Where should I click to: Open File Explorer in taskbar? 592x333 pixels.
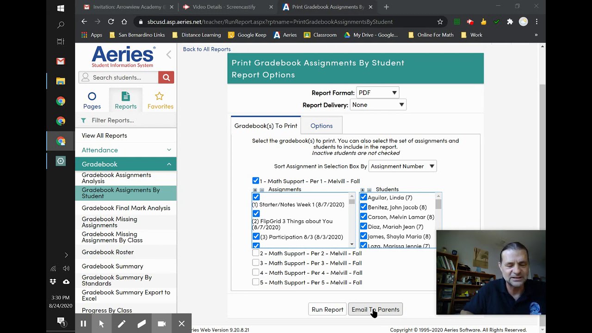click(61, 81)
